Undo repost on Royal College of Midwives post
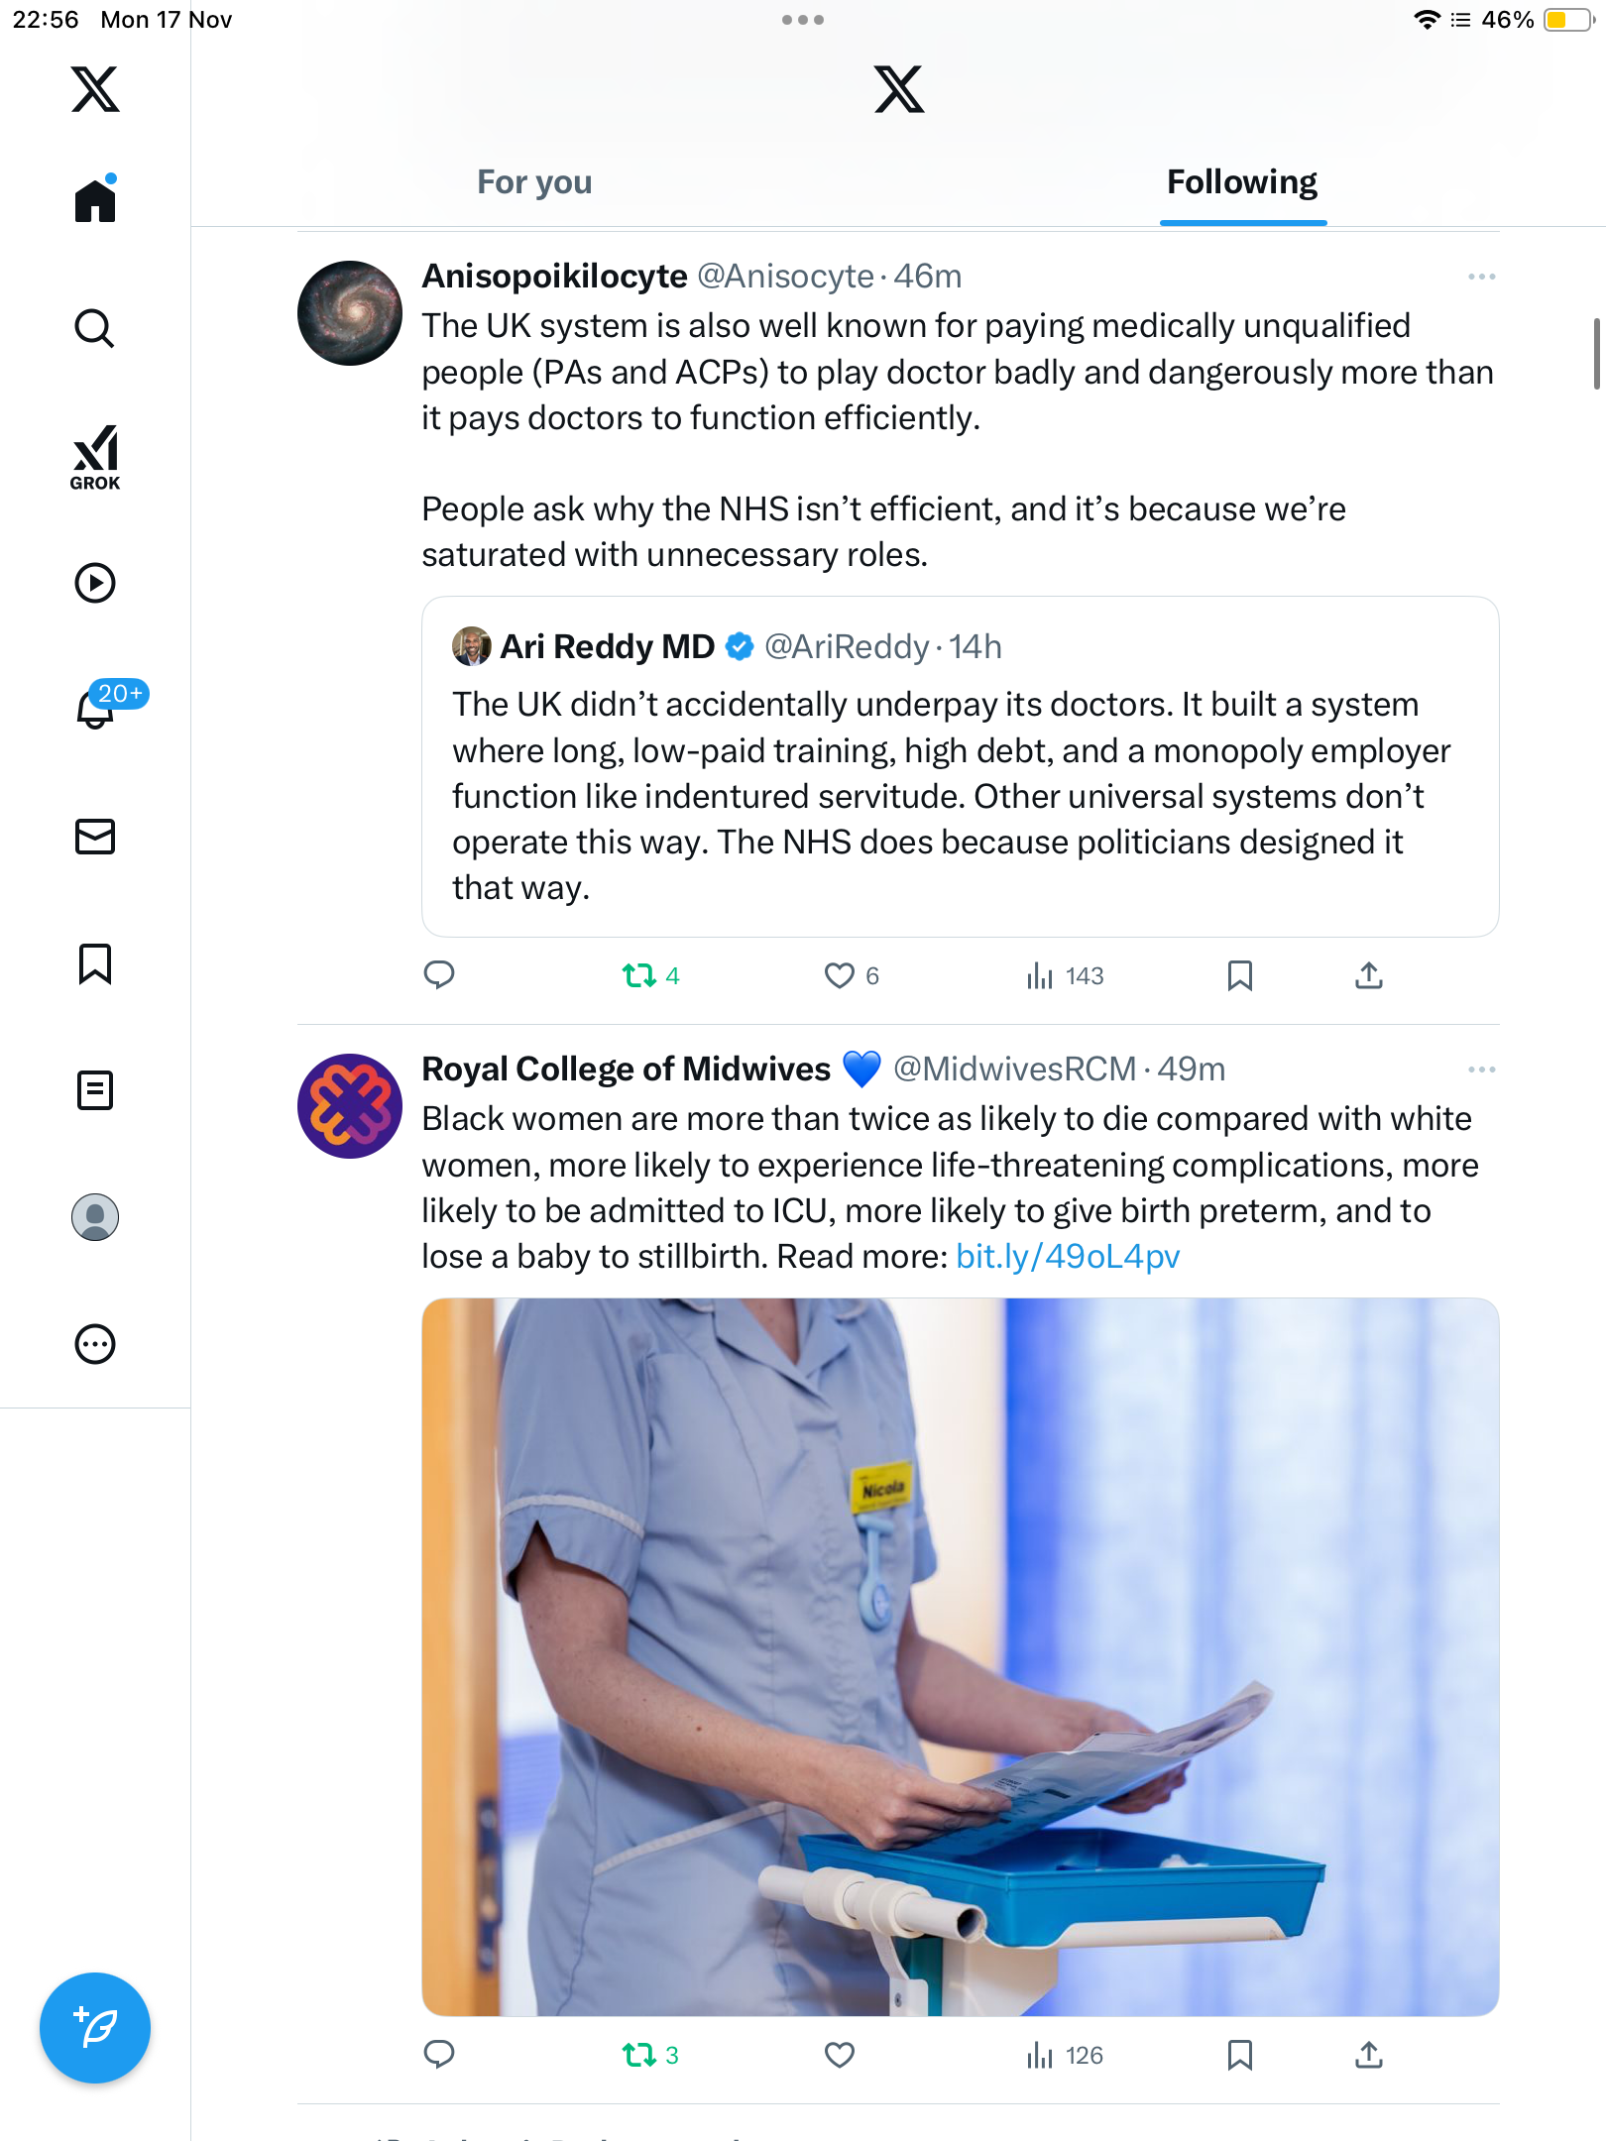The width and height of the screenshot is (1606, 2141). point(639,2056)
